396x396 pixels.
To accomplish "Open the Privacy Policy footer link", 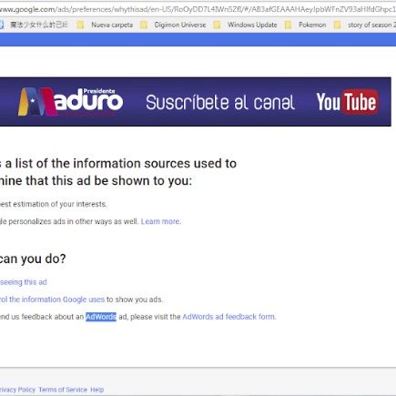I will 17,390.
